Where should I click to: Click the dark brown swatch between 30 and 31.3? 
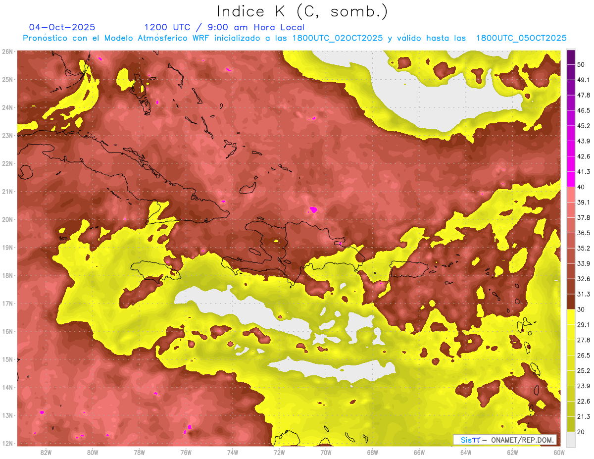[571, 302]
